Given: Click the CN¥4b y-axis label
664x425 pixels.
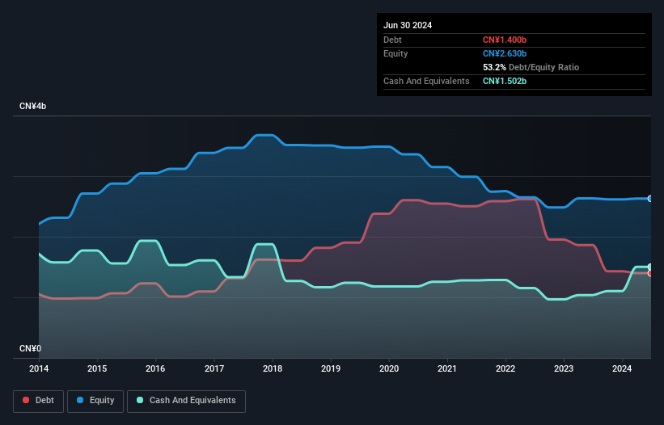Looking at the screenshot, I should [32, 107].
